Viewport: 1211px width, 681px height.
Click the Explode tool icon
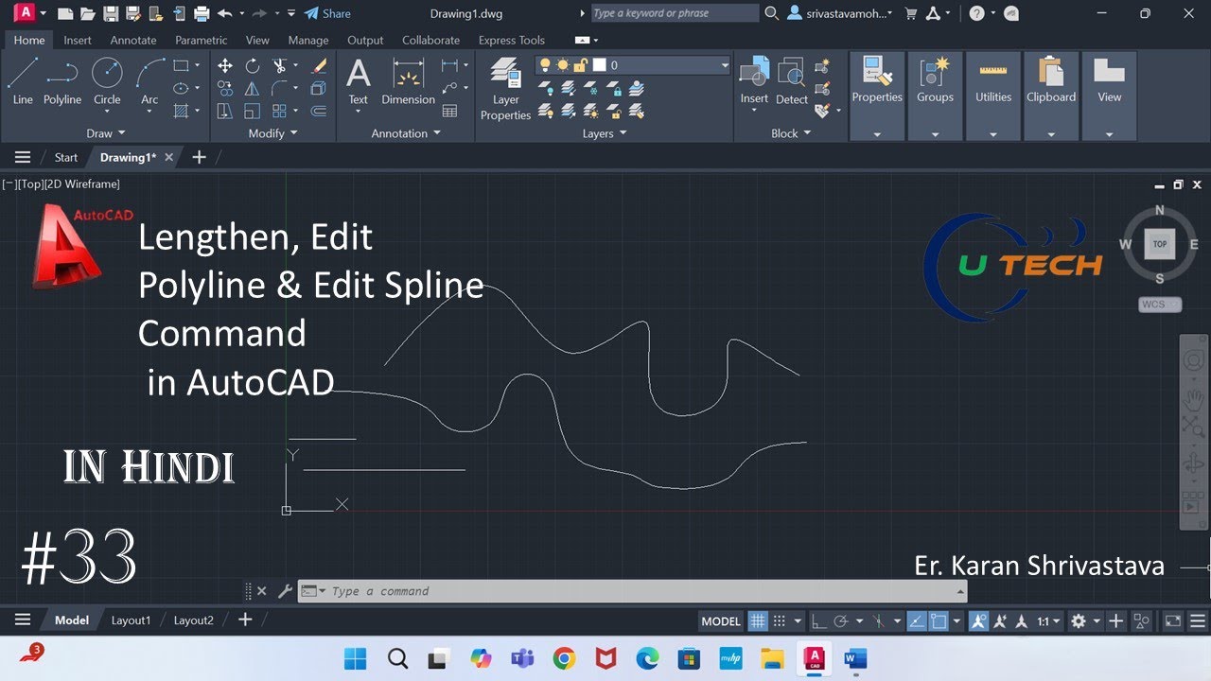click(x=319, y=89)
